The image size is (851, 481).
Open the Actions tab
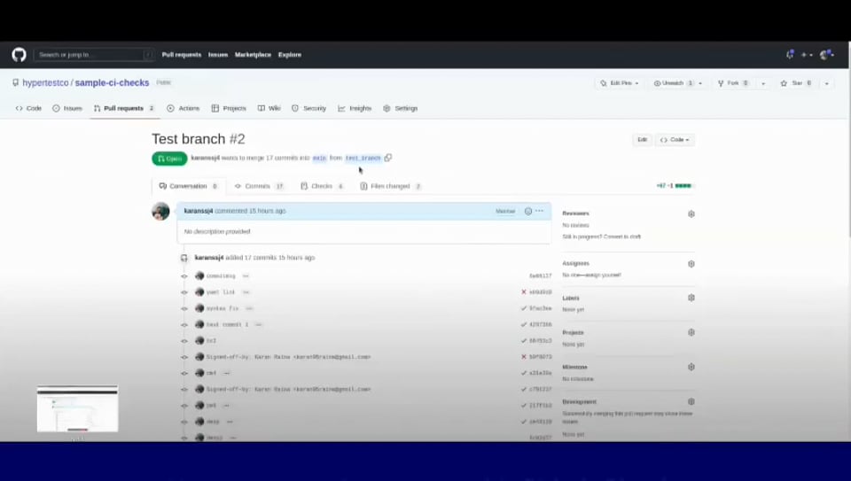[x=183, y=108]
